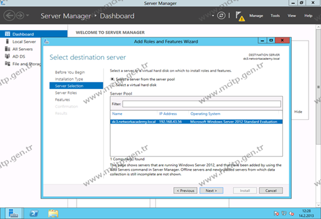Click the wizard title bar icon
The image size is (321, 219).
47,41
